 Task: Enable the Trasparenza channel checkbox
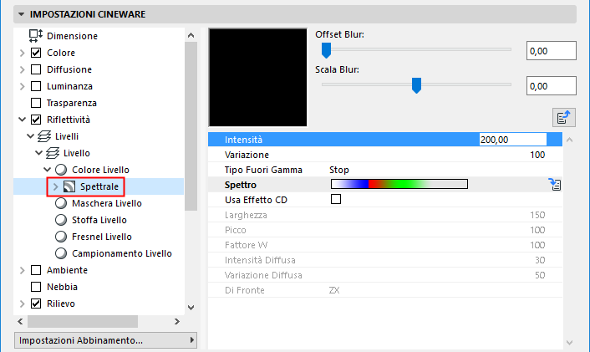[x=36, y=103]
